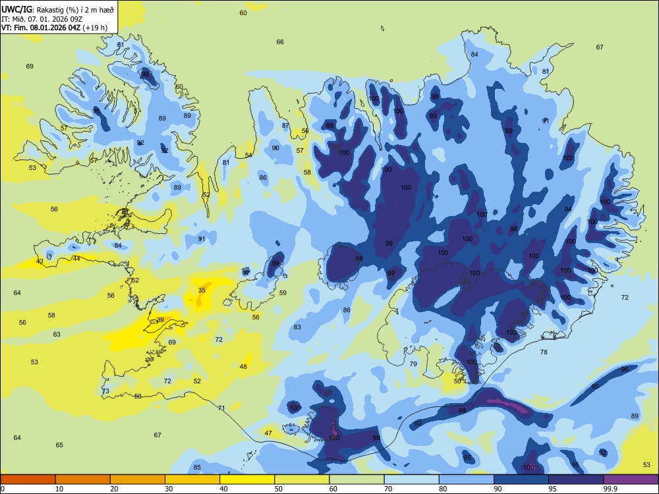The height and width of the screenshot is (494, 659).
Task: Click the 20–30 legend color swatch
Action: point(138,480)
